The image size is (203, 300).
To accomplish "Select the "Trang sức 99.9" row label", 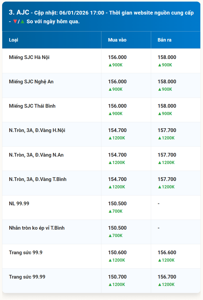I will pyautogui.click(x=26, y=253).
